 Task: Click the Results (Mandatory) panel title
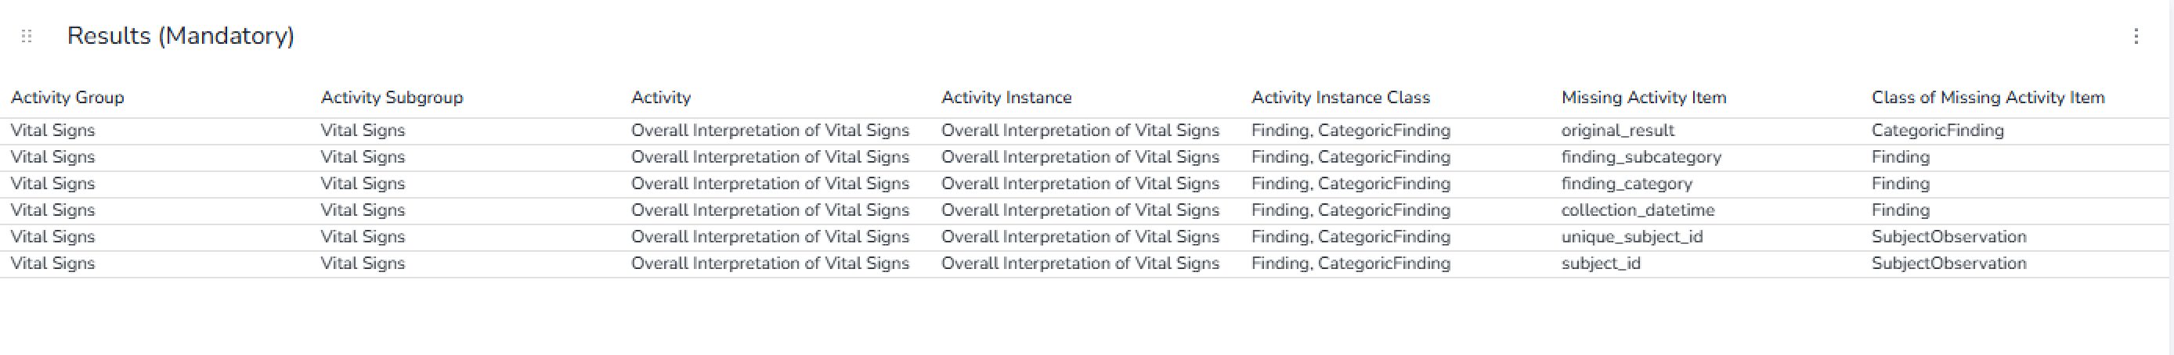coord(181,36)
